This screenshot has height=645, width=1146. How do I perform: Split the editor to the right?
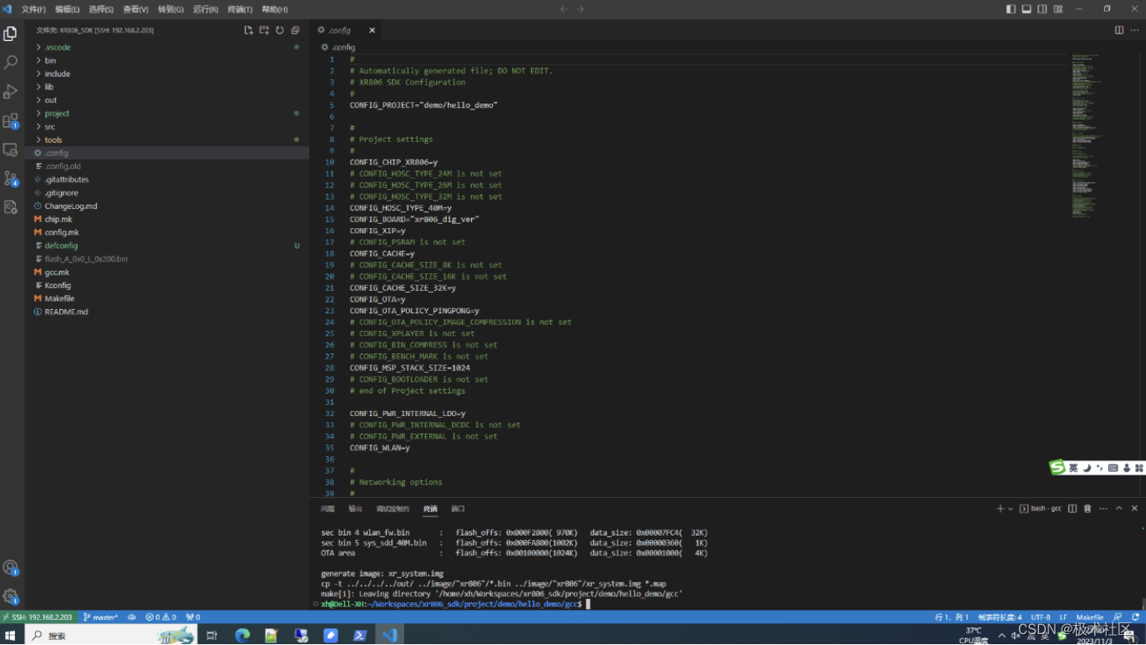coord(1119,30)
